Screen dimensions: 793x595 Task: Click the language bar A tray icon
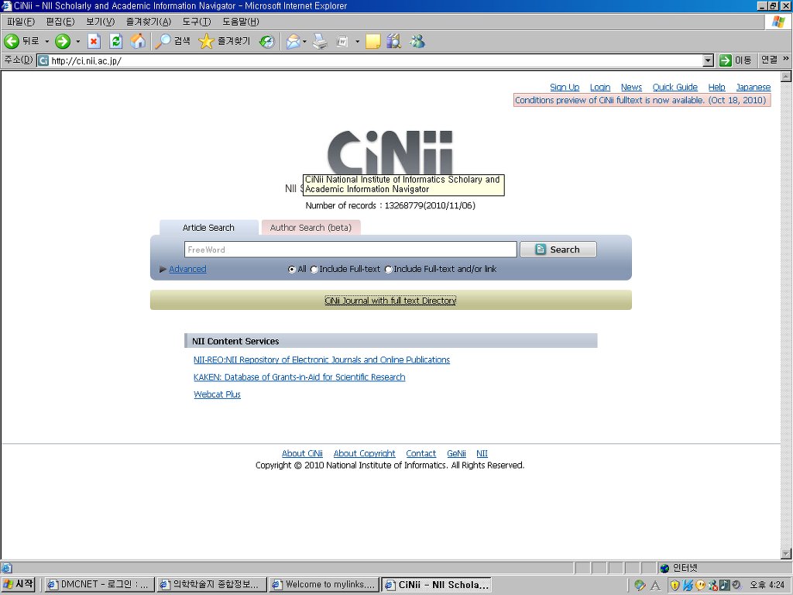(655, 586)
